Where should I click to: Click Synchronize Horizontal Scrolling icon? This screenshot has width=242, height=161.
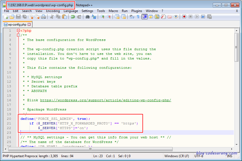[x=123, y=17]
